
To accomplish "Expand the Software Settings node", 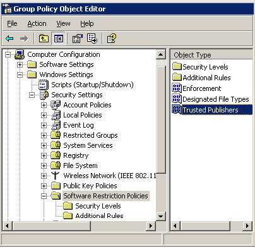I will pyautogui.click(x=20, y=64).
